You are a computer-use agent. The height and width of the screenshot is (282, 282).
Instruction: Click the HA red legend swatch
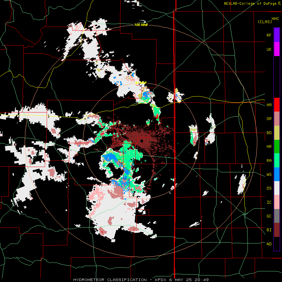click(277, 105)
